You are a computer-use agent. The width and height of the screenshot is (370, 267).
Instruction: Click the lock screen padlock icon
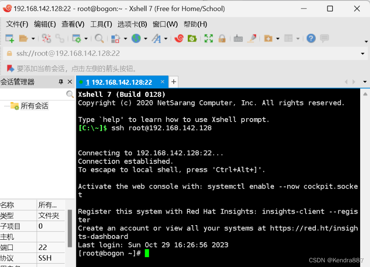point(222,38)
